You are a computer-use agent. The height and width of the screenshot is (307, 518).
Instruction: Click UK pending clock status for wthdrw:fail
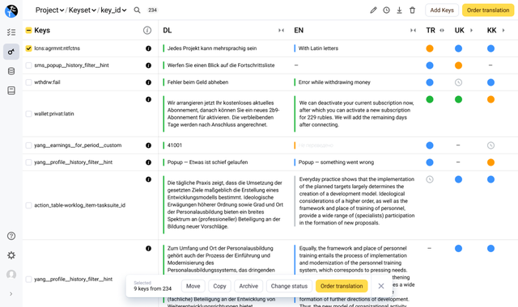(459, 82)
